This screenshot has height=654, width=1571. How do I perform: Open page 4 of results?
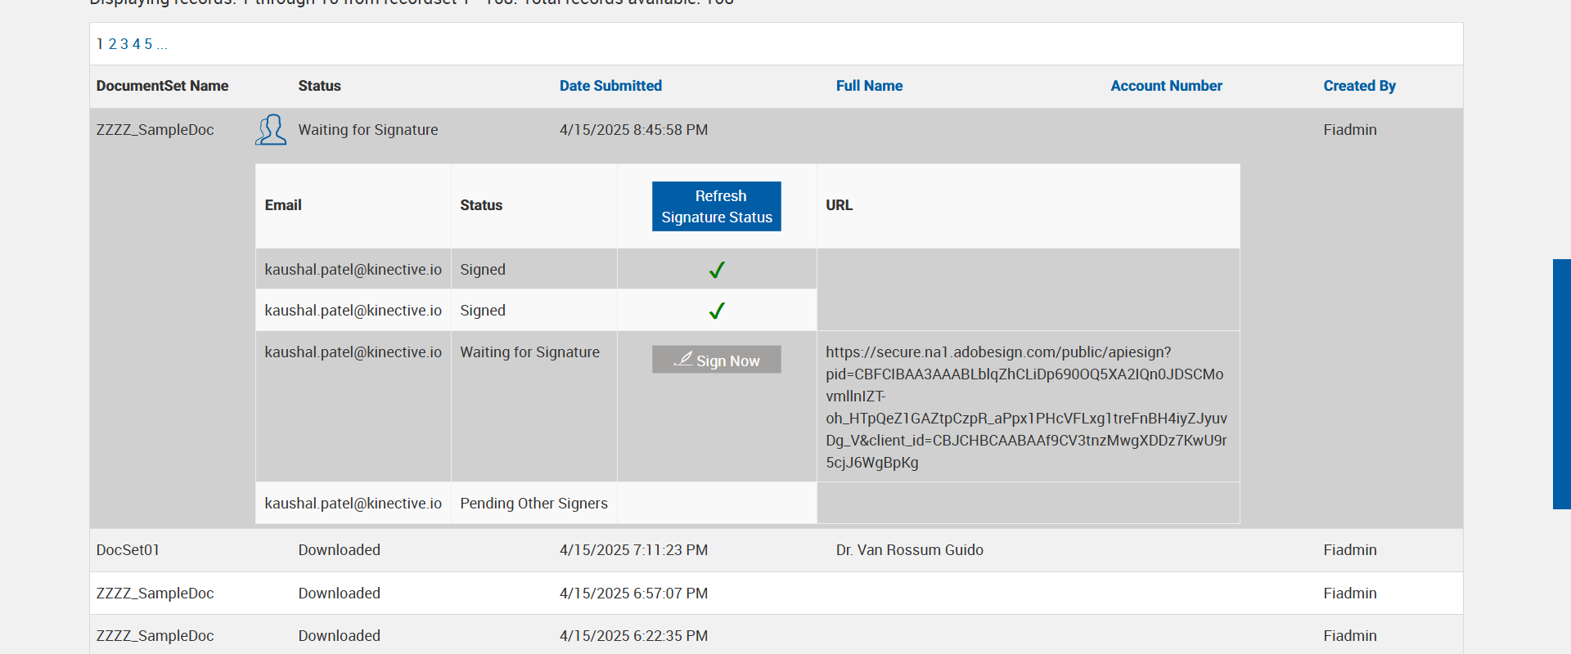coord(137,44)
